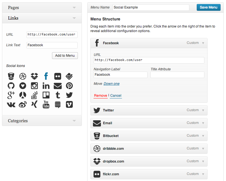Screen dimensions: 226x181
Task: Click the Remove link for Facebook item
Action: click(100, 96)
